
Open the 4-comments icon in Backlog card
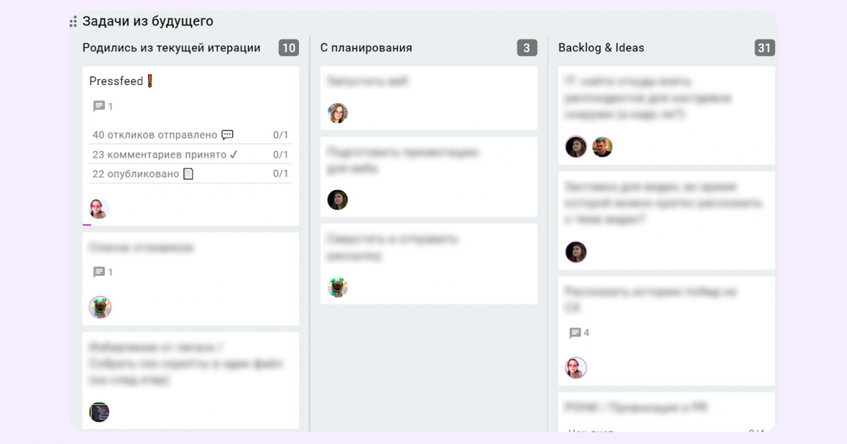coord(575,333)
